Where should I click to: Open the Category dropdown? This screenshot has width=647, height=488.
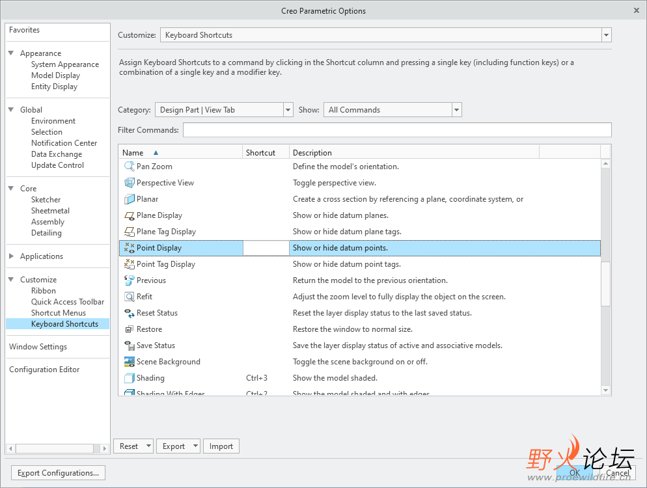click(288, 110)
